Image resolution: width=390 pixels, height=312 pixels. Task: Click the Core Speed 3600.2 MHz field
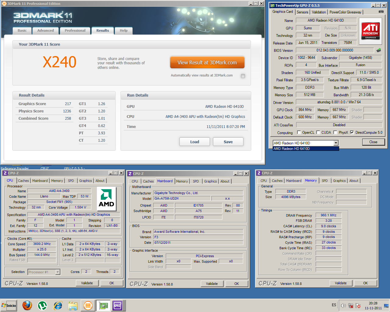(42, 244)
